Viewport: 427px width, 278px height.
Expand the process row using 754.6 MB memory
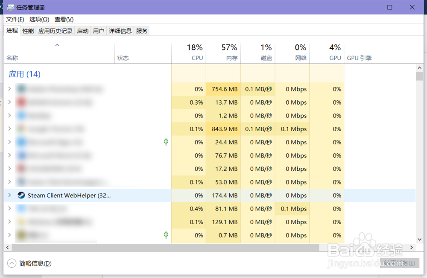[9, 89]
